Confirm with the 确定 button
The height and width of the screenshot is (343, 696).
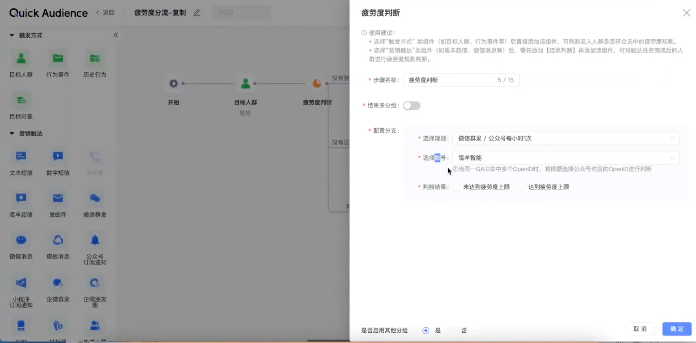(677, 329)
